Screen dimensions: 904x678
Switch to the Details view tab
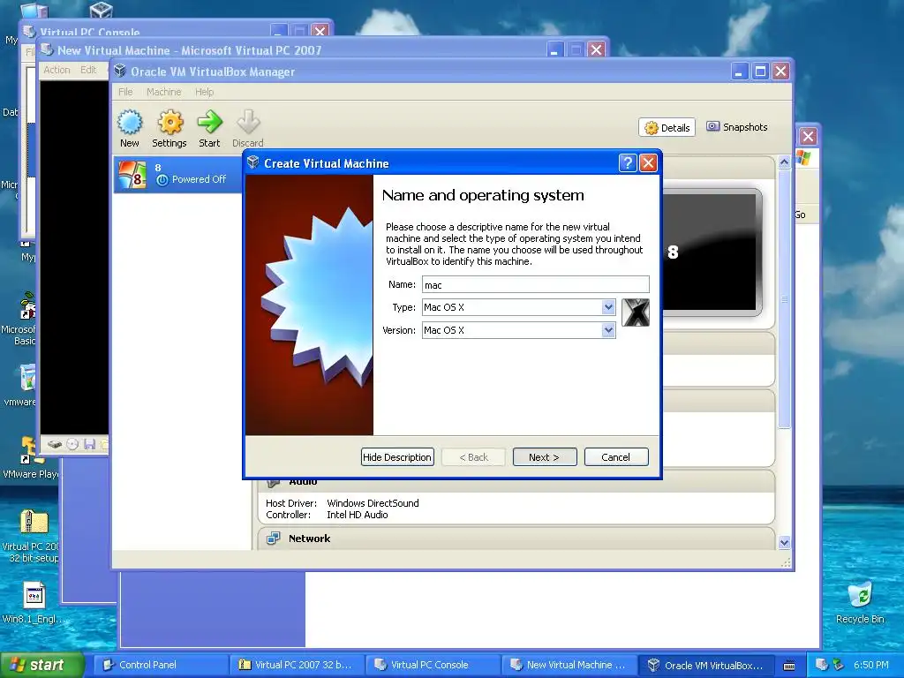tap(667, 127)
